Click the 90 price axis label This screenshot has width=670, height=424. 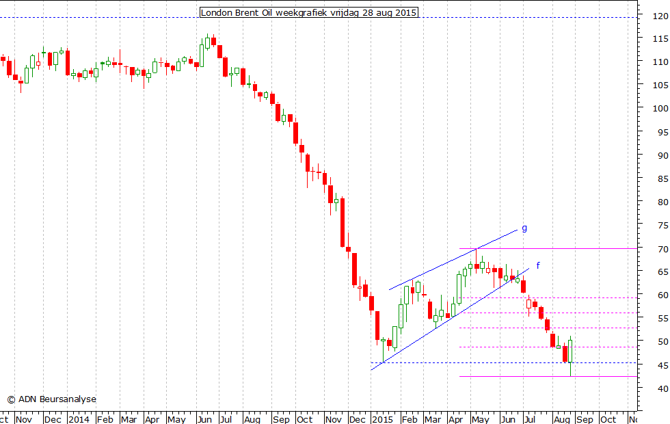(x=662, y=156)
